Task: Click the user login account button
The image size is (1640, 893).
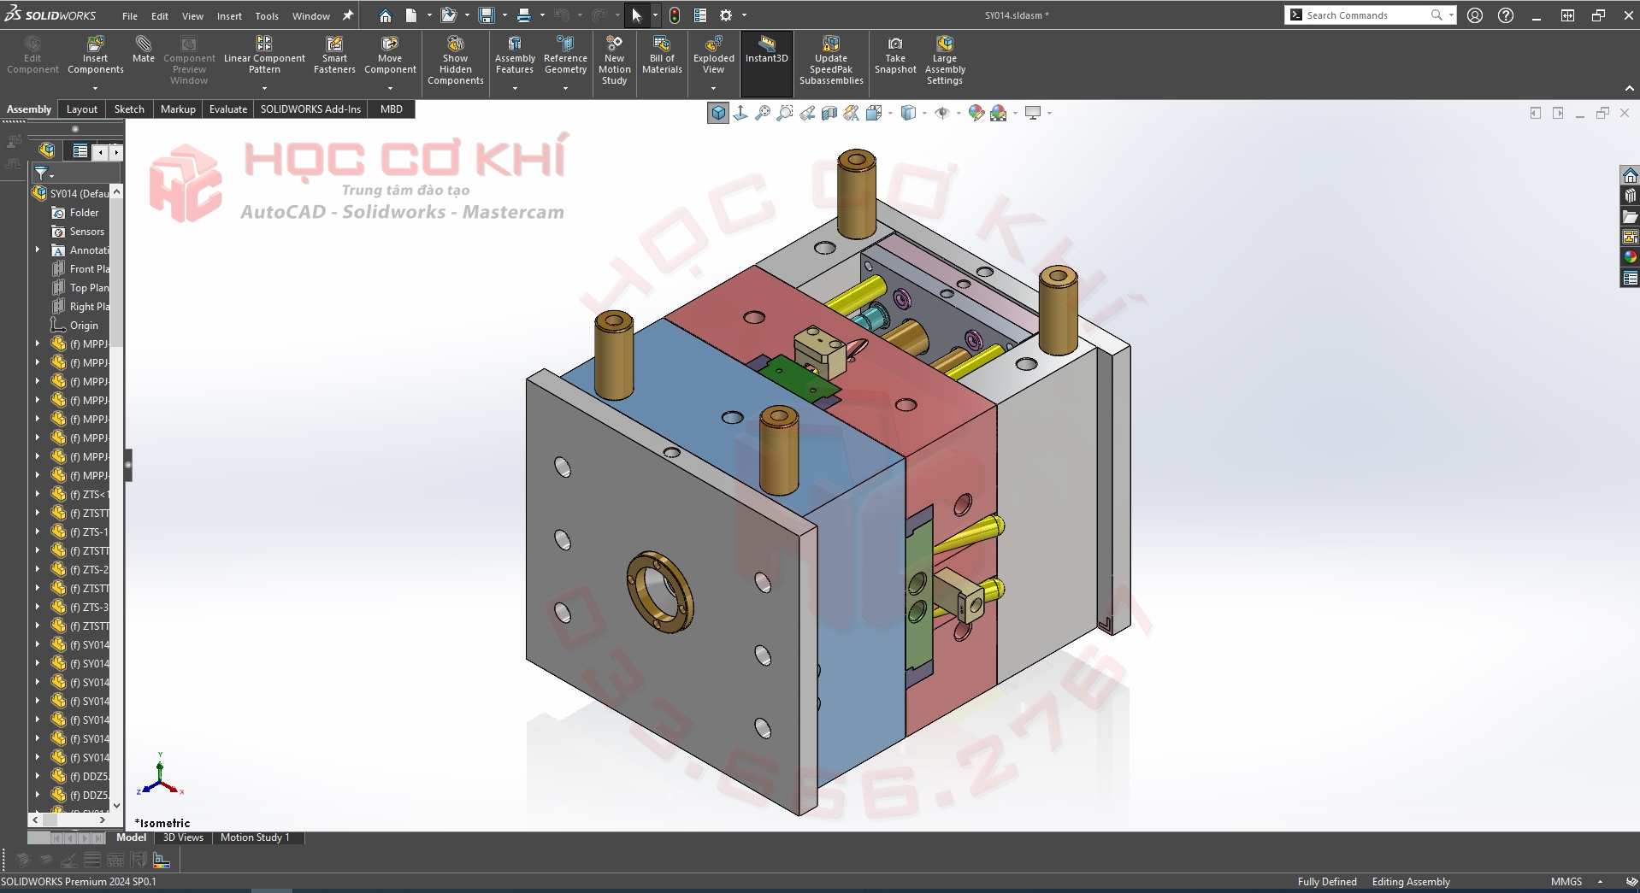Action: point(1475,15)
